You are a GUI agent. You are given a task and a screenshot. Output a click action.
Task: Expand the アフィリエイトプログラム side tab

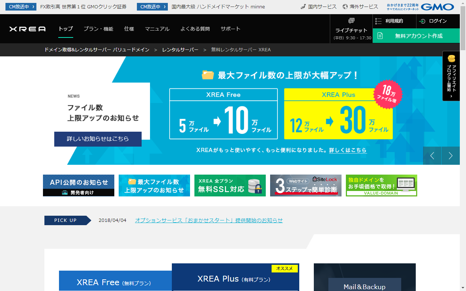pyautogui.click(x=451, y=76)
